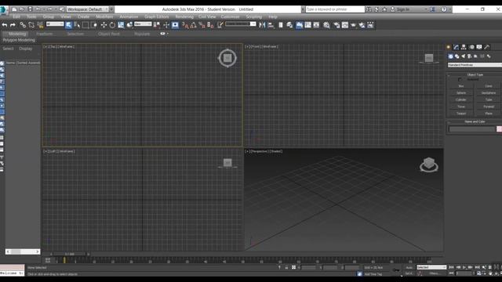Click the Save File icon in quick access toolbar
Viewport: 502px width, 282px height.
coord(30,9)
